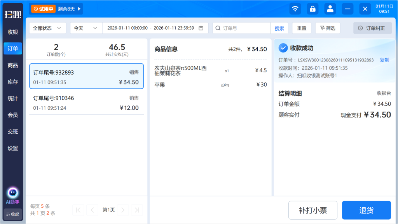
Task: Open the 全部状态 status dropdown
Action: pos(47,28)
